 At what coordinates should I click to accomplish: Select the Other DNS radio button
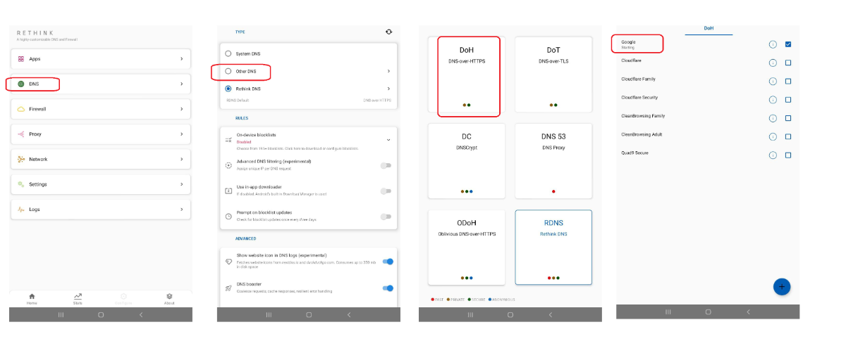tap(228, 71)
